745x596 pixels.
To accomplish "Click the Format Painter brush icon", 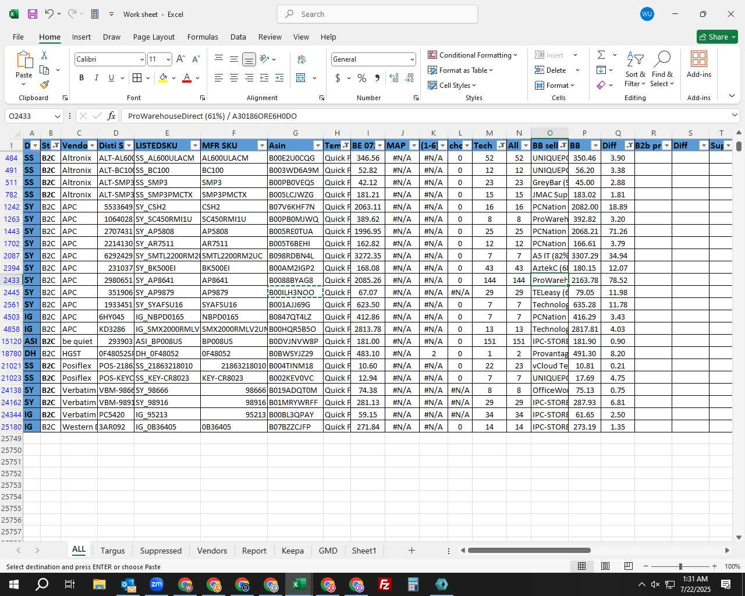I will click(x=44, y=85).
